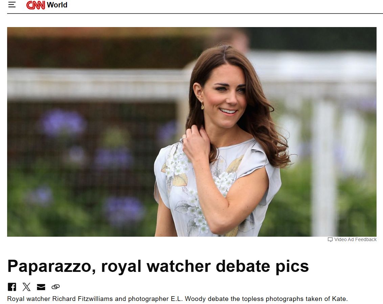Go to the World section
This screenshot has width=383, height=304.
point(57,5)
